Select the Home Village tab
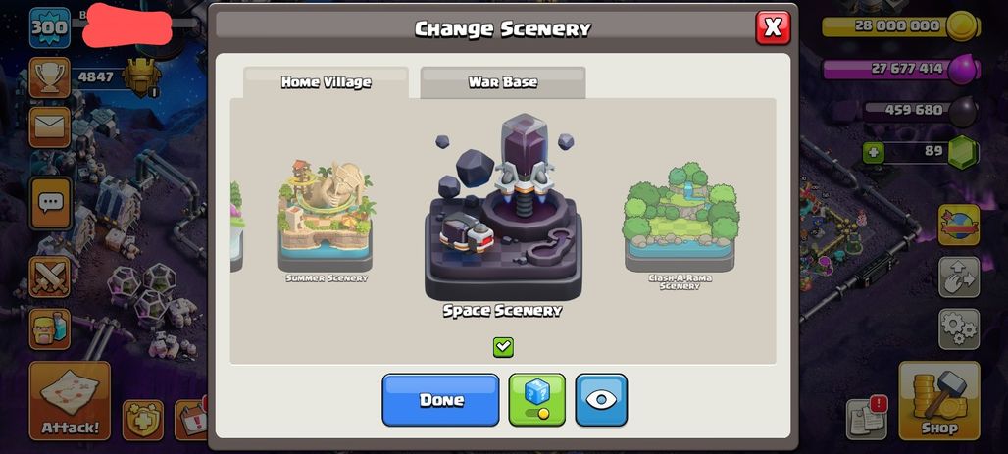 pos(326,82)
